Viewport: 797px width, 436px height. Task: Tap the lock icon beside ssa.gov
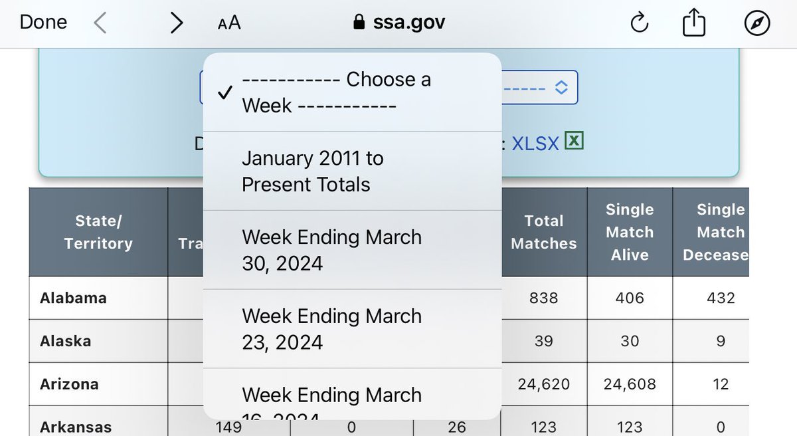(x=359, y=23)
